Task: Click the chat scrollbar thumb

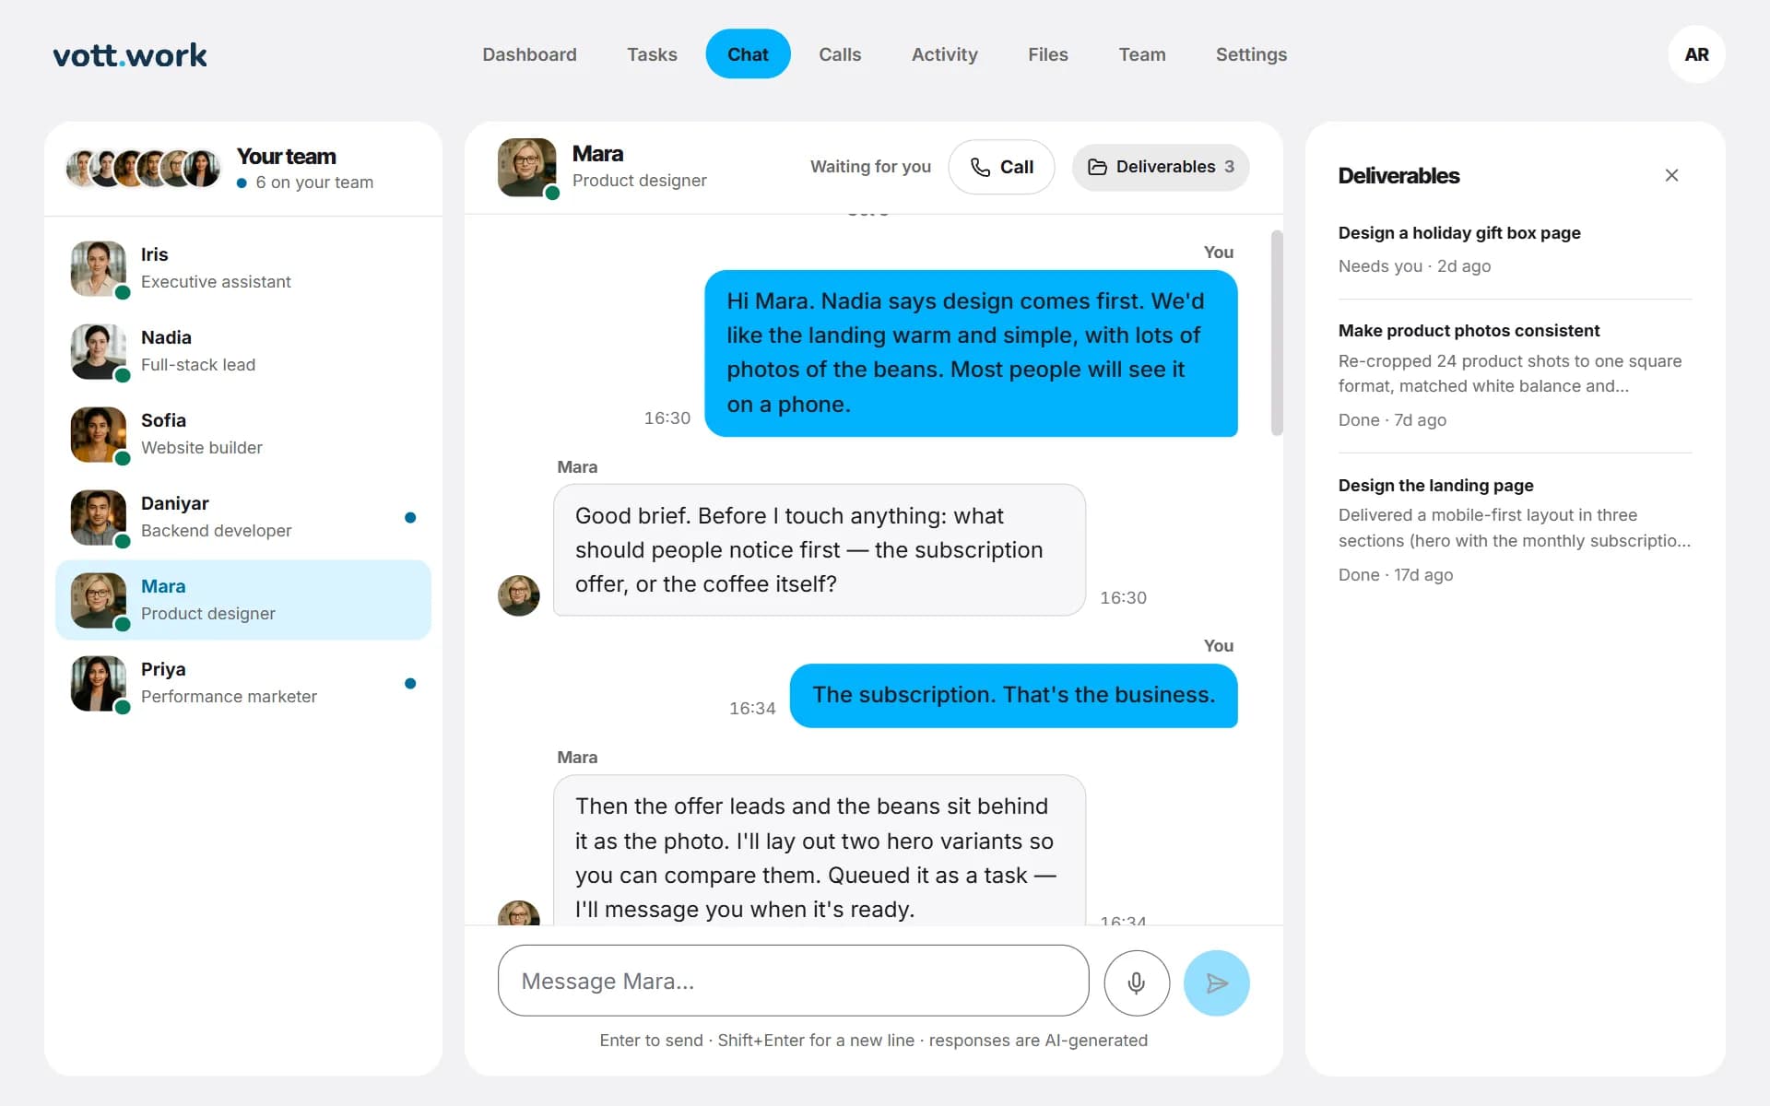Action: point(1277,333)
